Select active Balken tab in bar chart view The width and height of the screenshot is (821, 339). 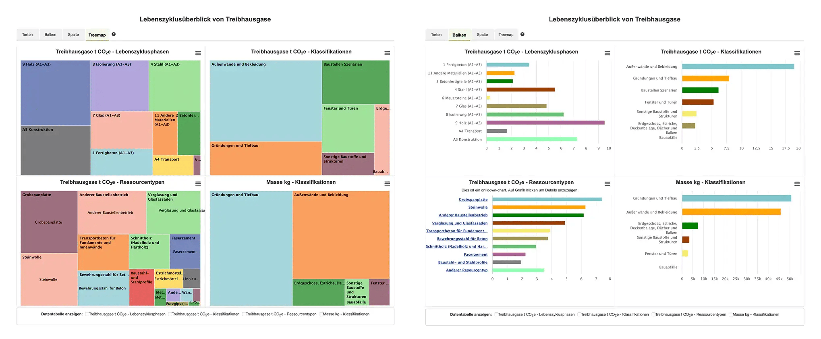[459, 35]
